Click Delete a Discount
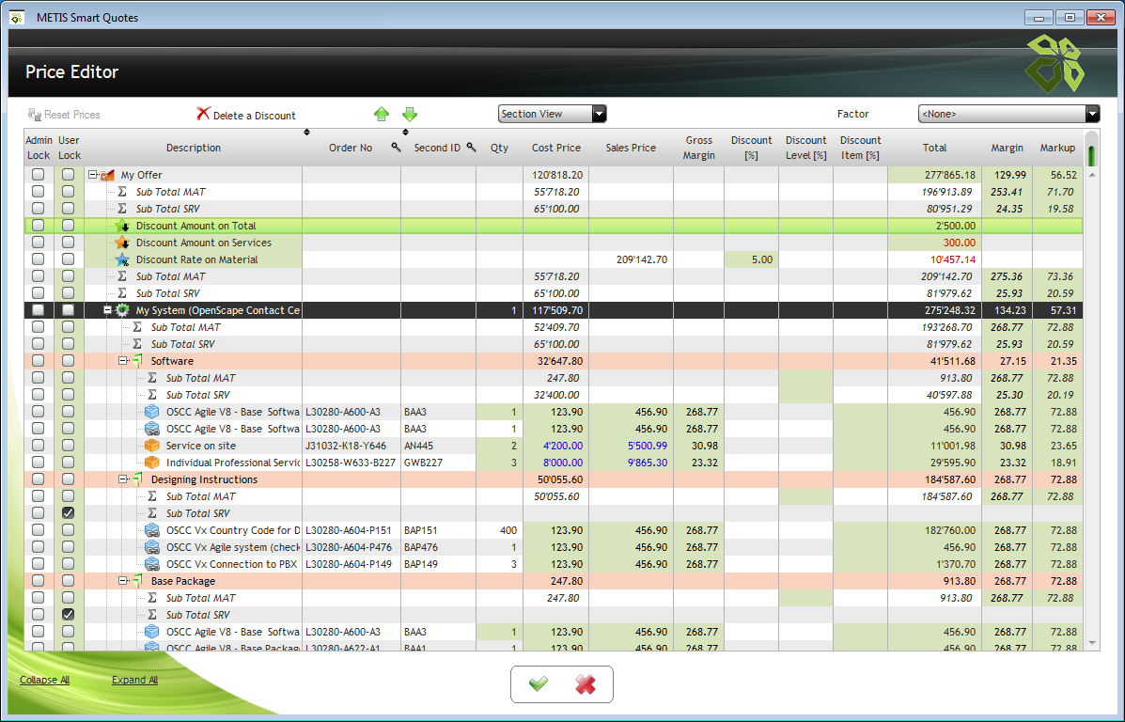 (246, 115)
